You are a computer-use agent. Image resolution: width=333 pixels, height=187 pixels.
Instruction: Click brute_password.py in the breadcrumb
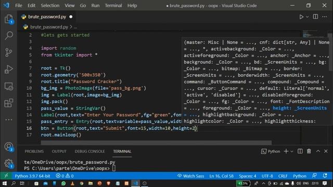coord(49,27)
